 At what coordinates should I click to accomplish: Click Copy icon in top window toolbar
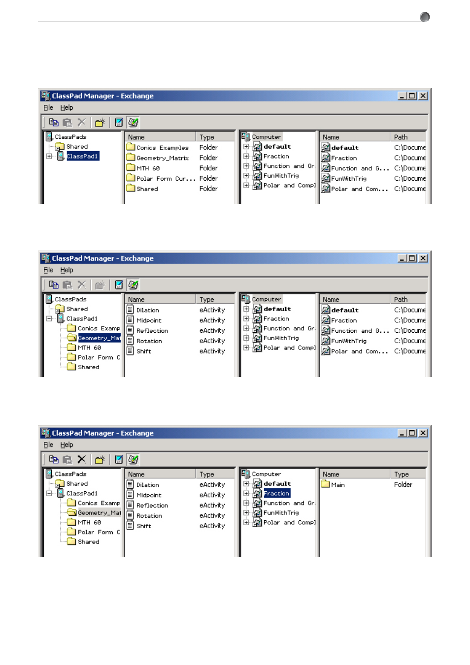click(x=54, y=123)
